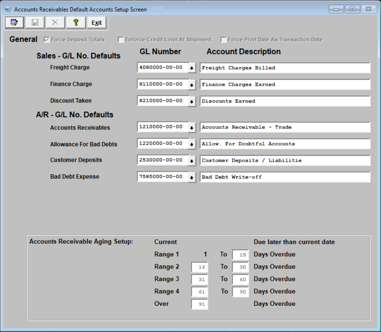Open the Finance Charge GL number dropdown arrow
381x332 pixels.
coord(192,85)
